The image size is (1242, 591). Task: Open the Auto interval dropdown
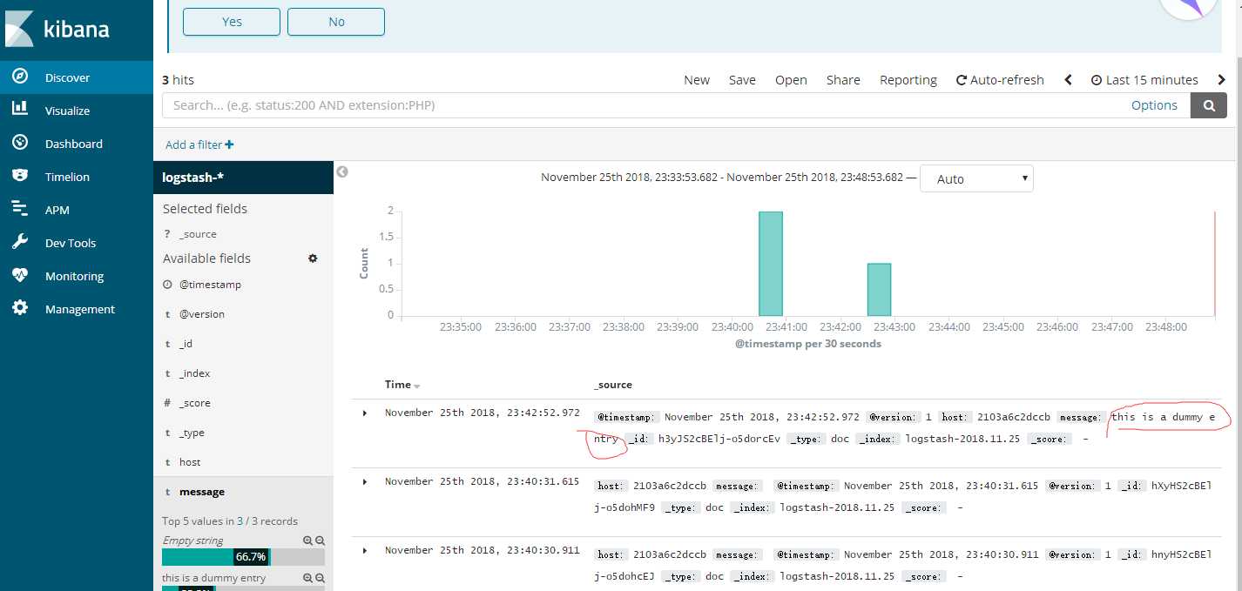click(x=976, y=178)
